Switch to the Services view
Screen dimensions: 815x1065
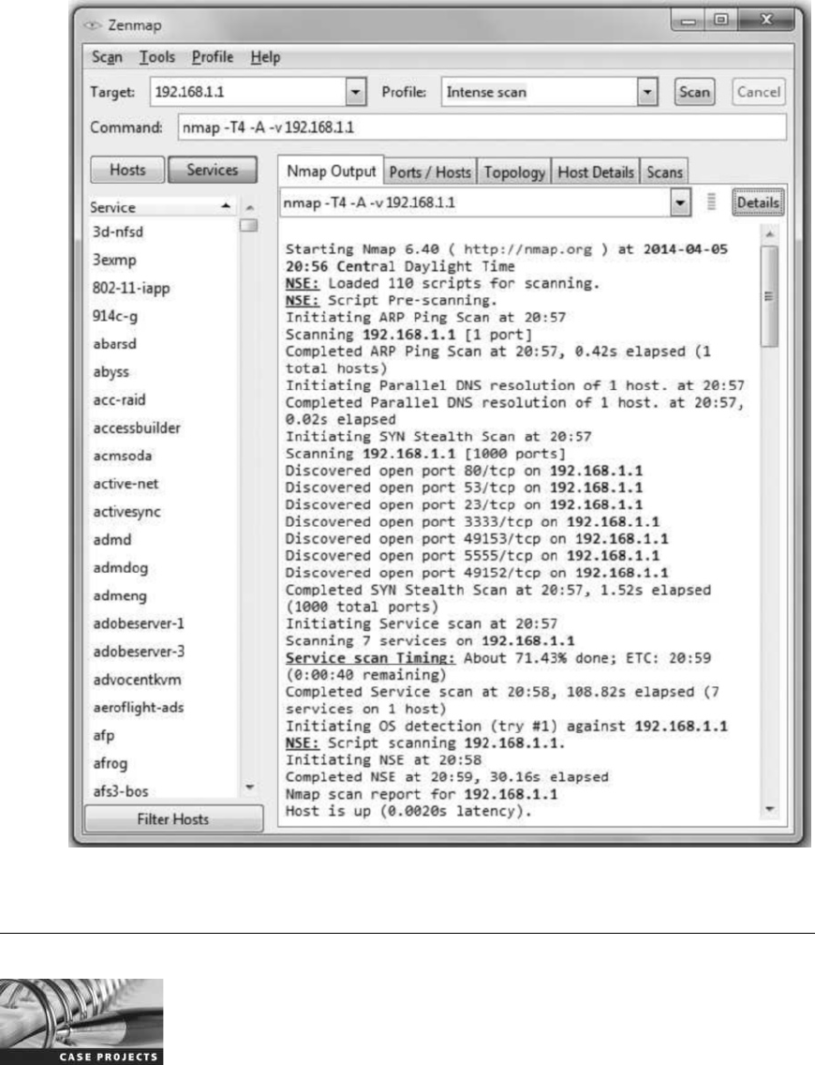(x=213, y=170)
